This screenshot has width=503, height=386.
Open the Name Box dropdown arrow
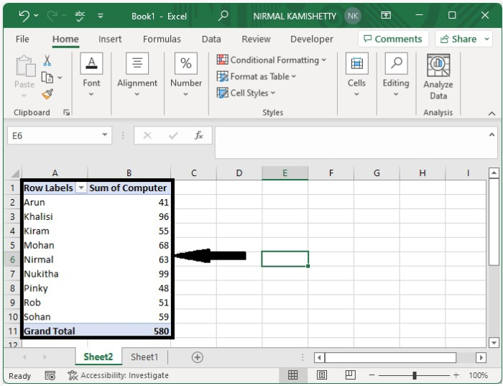105,134
